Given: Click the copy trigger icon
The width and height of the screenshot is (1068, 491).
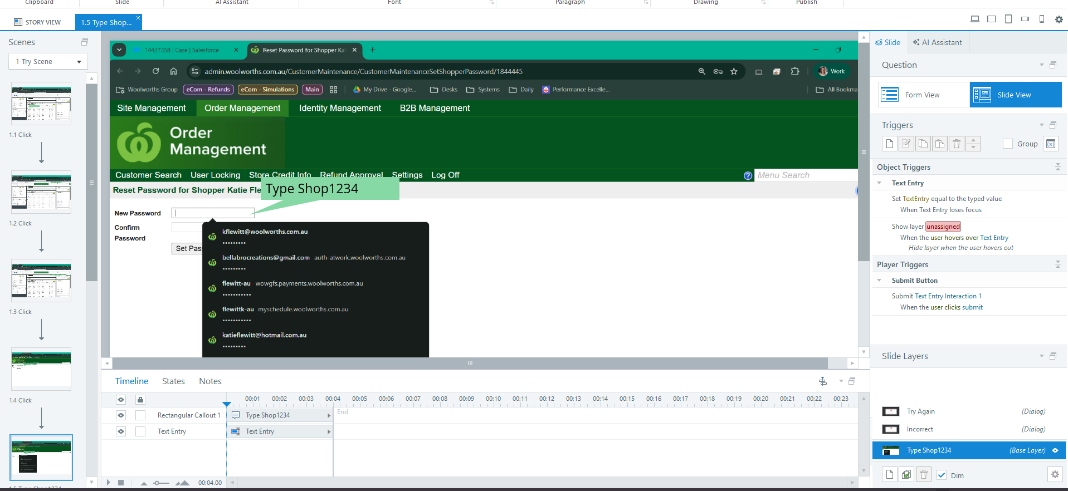Looking at the screenshot, I should (923, 144).
